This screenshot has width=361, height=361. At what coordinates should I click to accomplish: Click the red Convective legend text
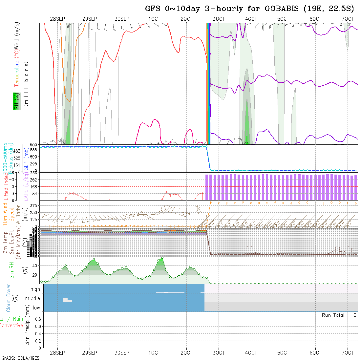[x=11, y=326]
